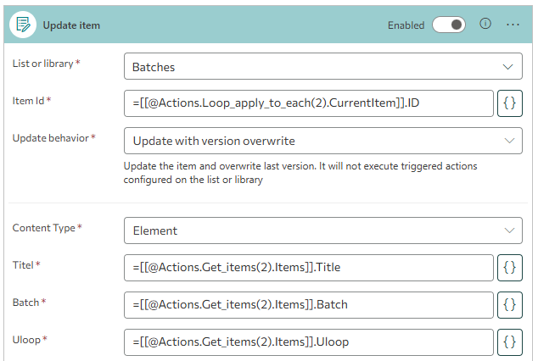Expand the List or library dropdown
Screen dimensions: 538x361
322,66
